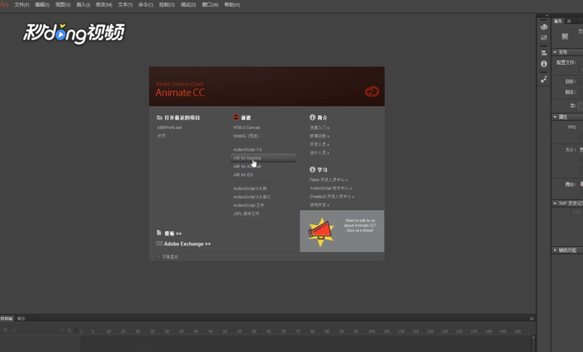Image resolution: width=583 pixels, height=352 pixels.
Task: Open the 帮助(H) menu
Action: [x=232, y=5]
